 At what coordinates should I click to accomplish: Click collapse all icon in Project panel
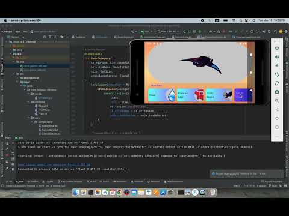pyautogui.click(x=55, y=37)
